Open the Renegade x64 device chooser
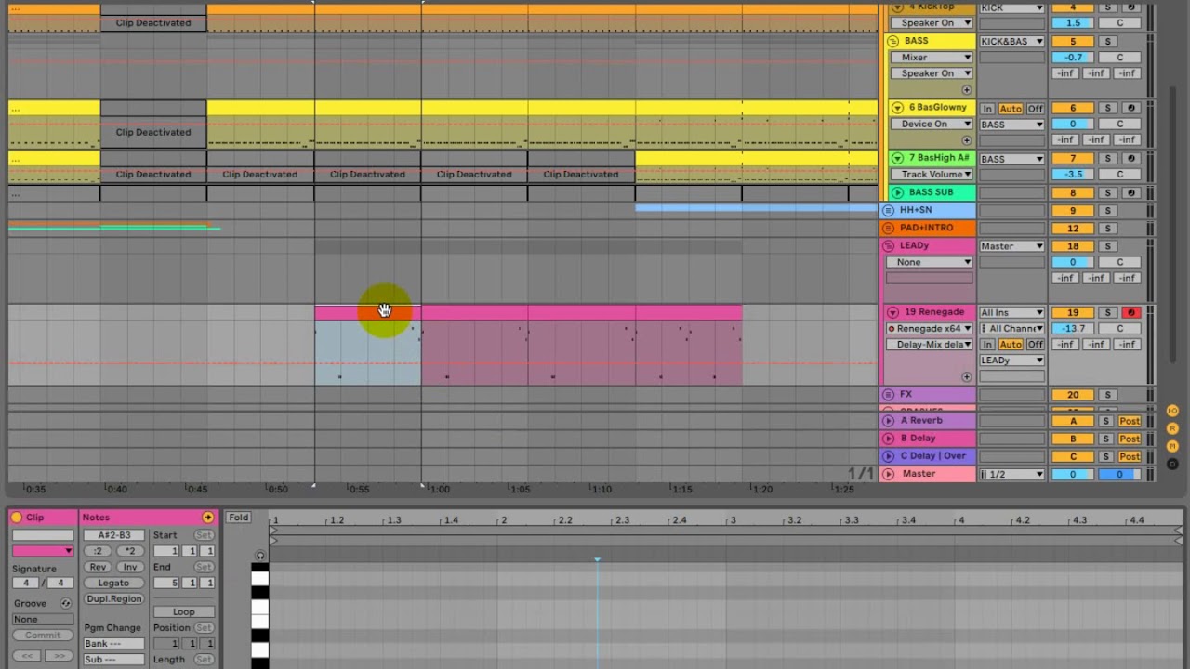 (x=930, y=329)
